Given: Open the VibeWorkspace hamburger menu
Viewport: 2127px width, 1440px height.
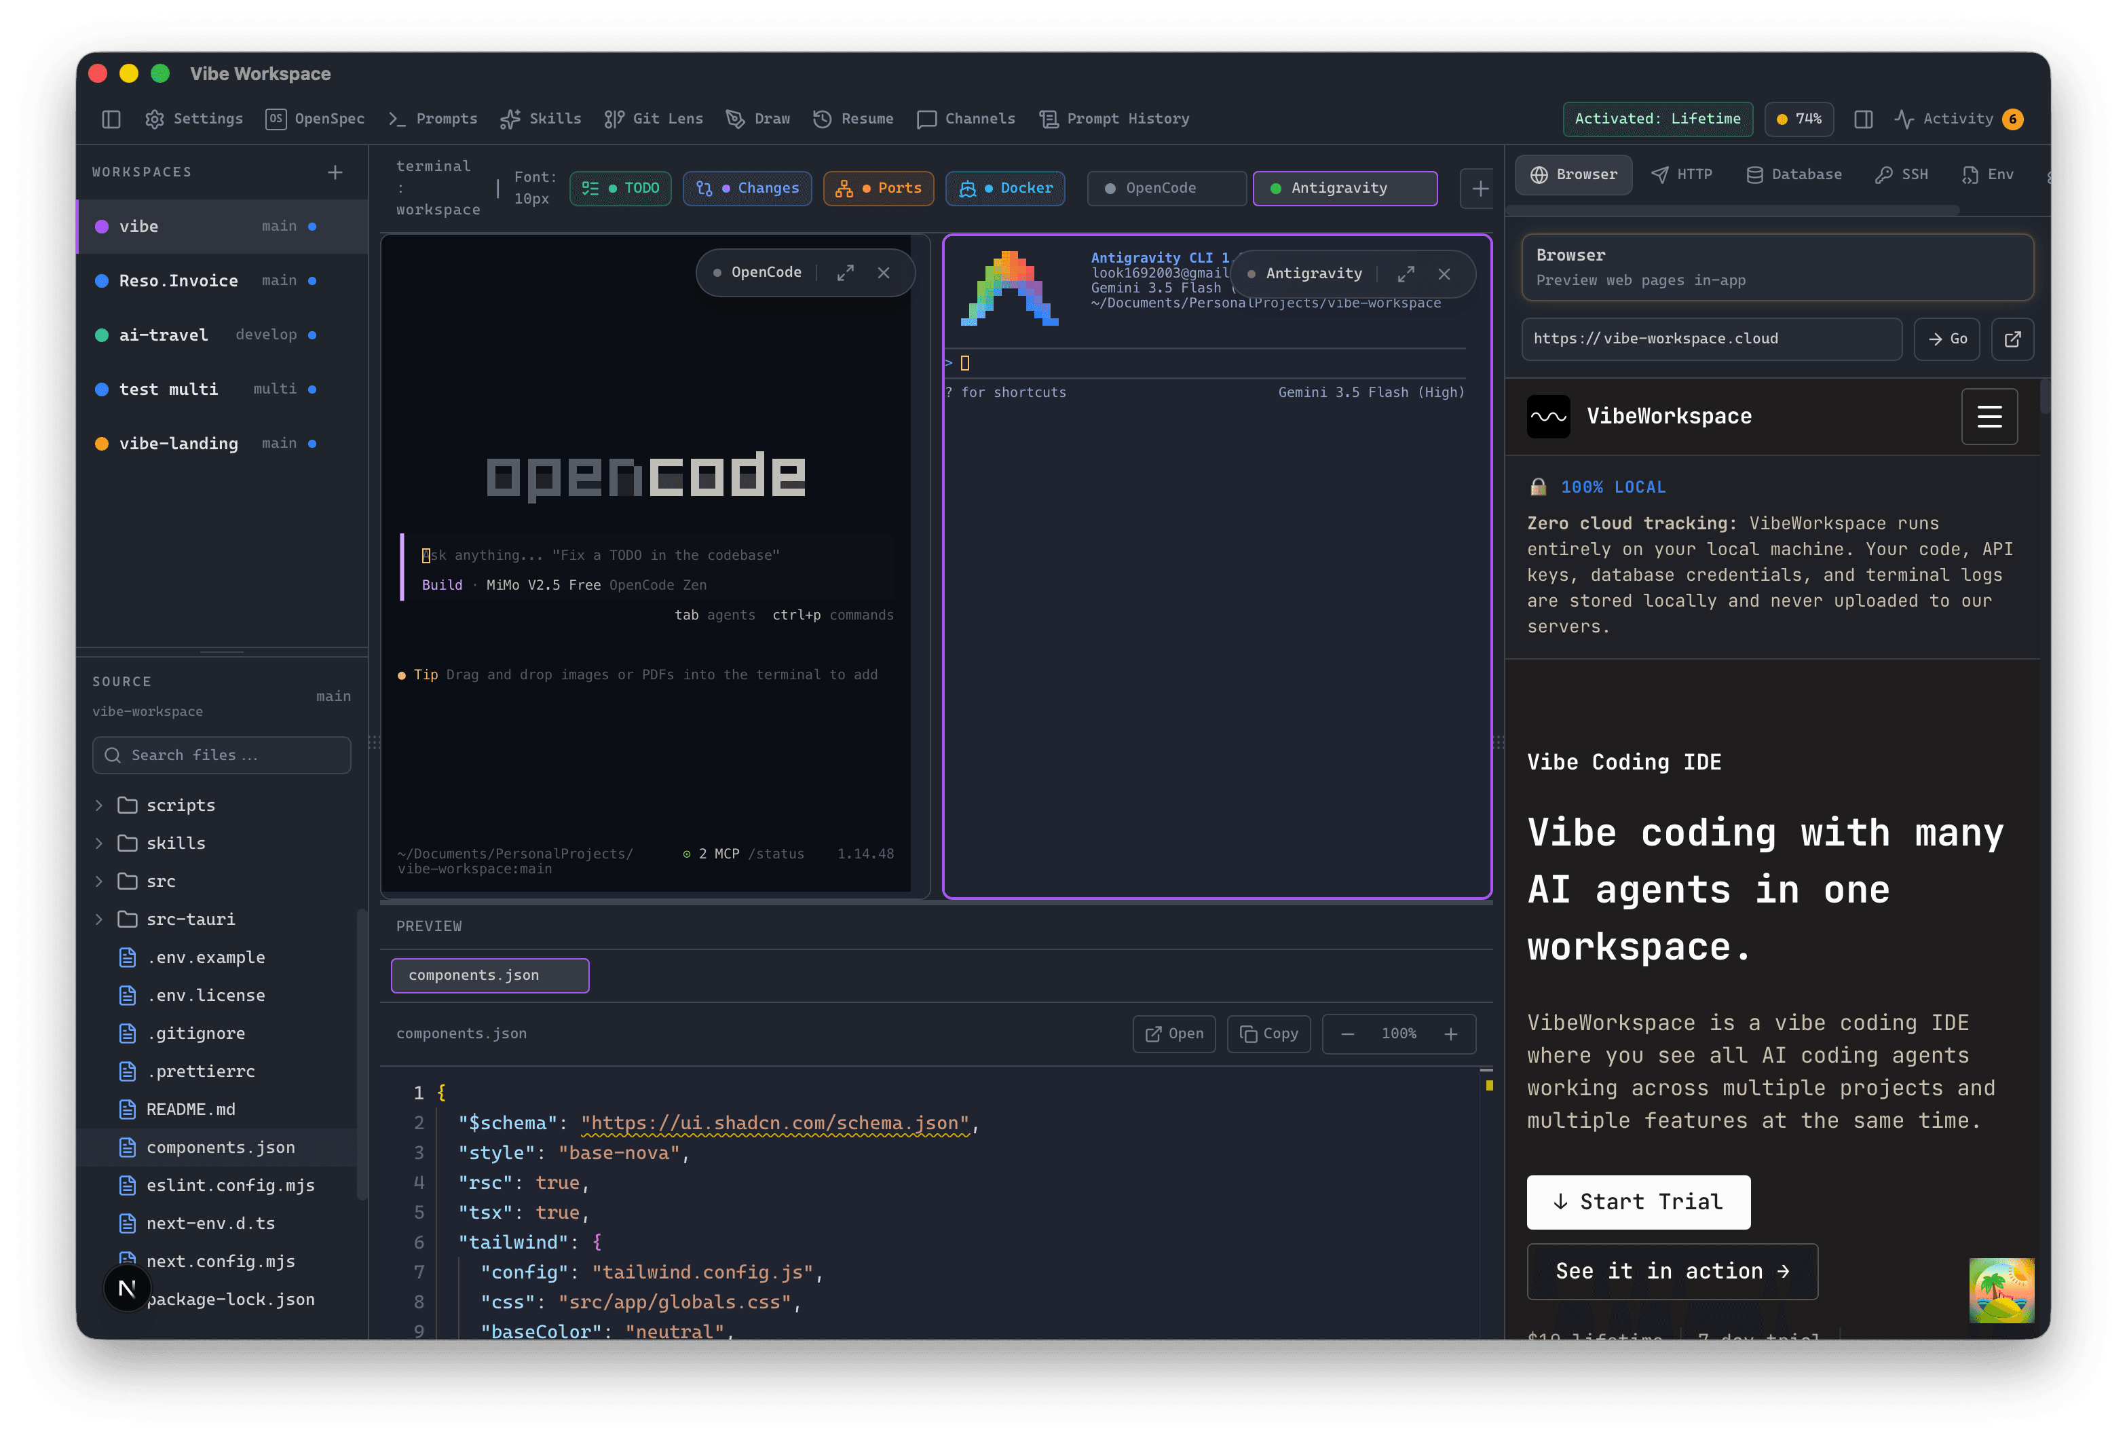Looking at the screenshot, I should 1989,416.
